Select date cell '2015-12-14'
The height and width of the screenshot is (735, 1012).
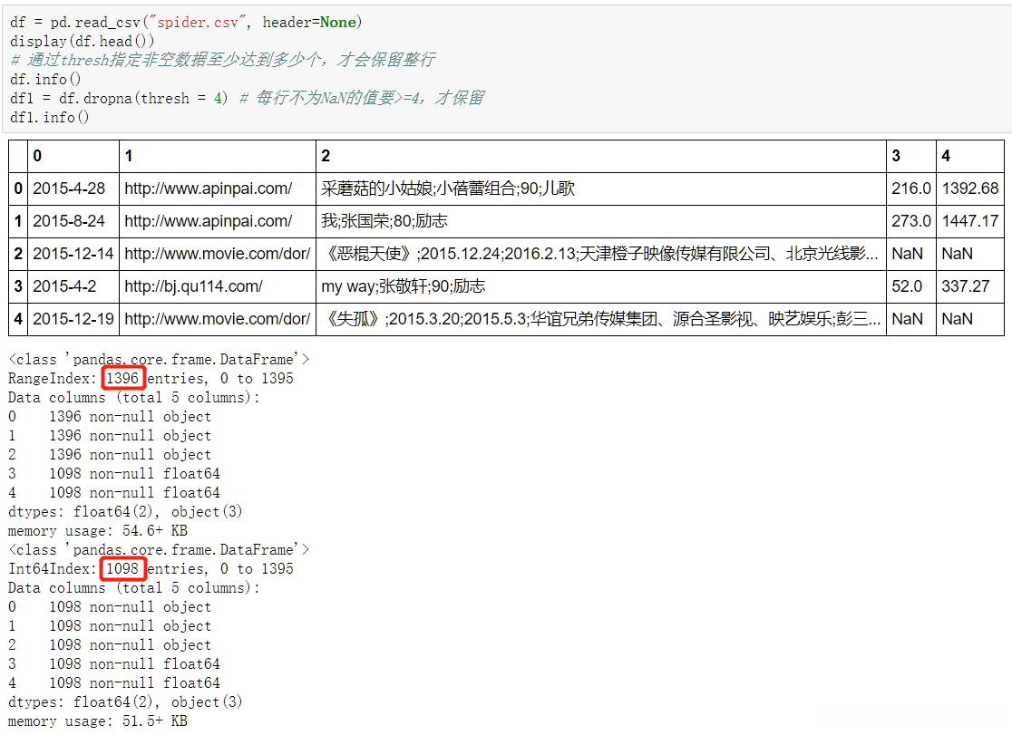(73, 254)
